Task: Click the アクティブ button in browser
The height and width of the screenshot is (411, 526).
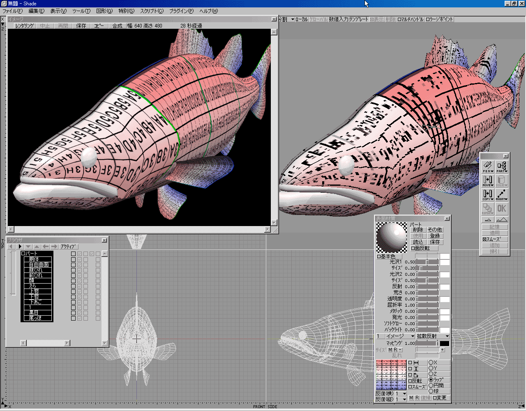Action: (68, 247)
